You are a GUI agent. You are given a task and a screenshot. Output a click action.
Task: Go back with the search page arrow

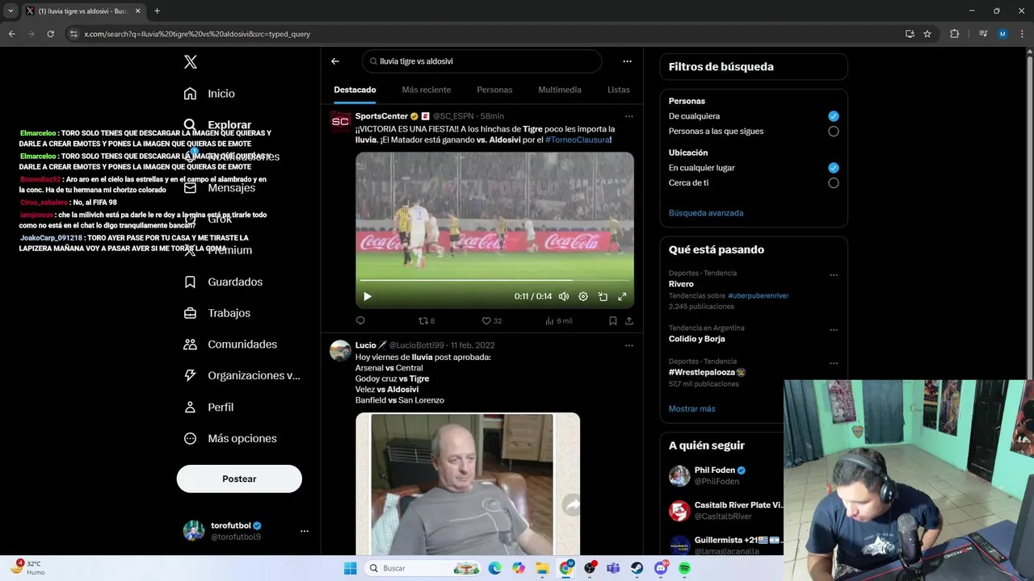coord(335,61)
